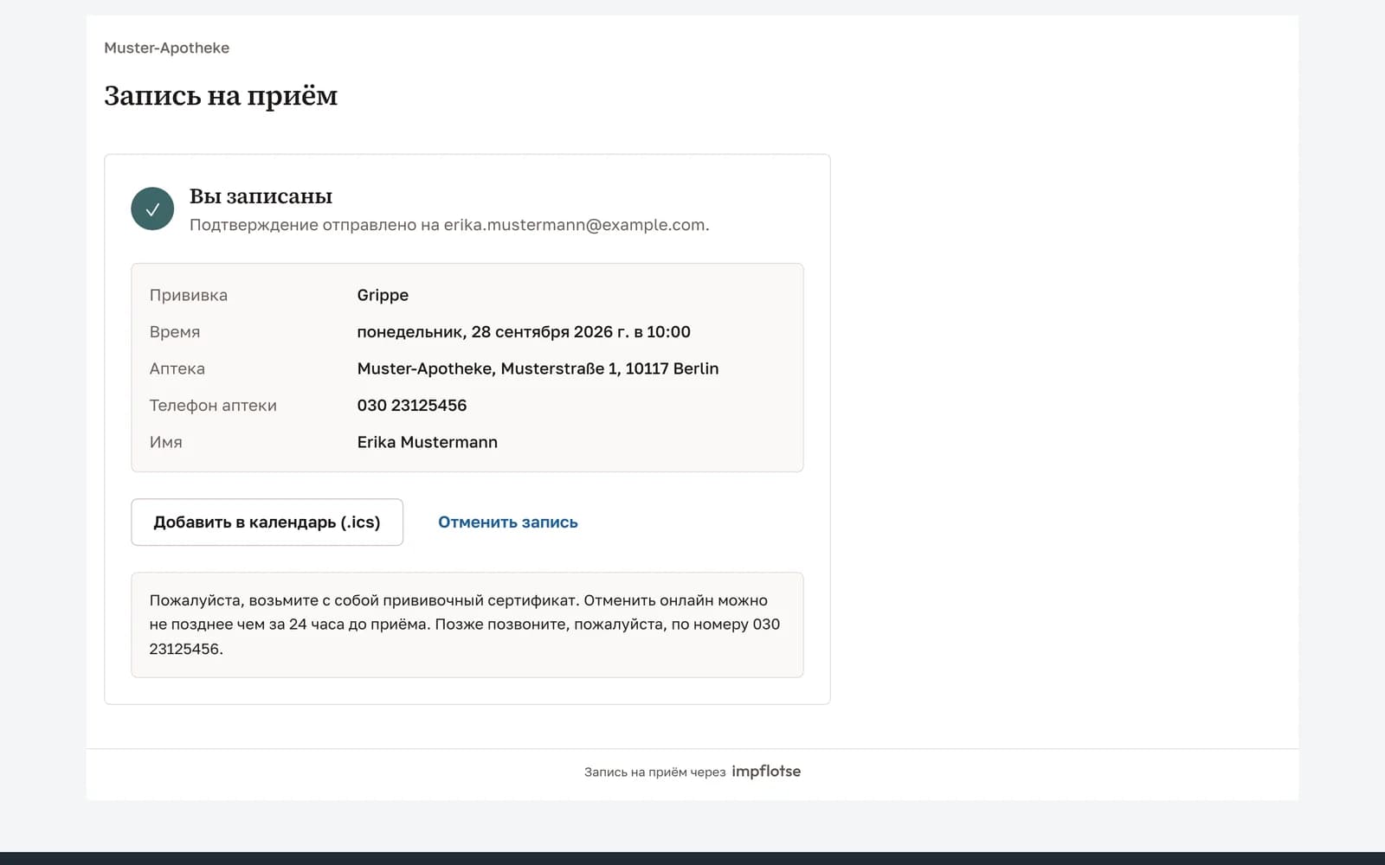Click the impflotse logo in footer

click(x=766, y=771)
